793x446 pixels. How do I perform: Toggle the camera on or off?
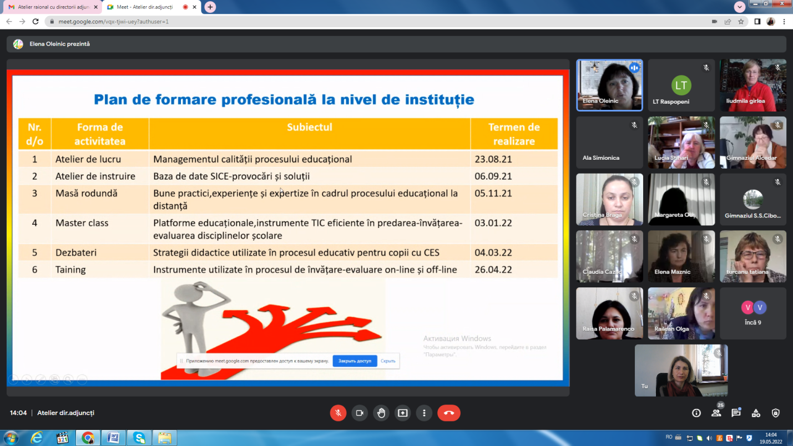(x=360, y=413)
